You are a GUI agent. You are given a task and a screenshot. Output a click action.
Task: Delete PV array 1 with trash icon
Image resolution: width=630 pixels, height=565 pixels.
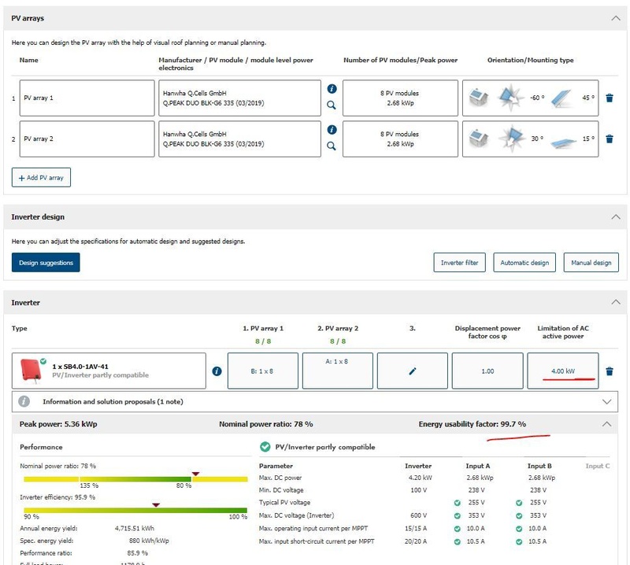coord(609,98)
